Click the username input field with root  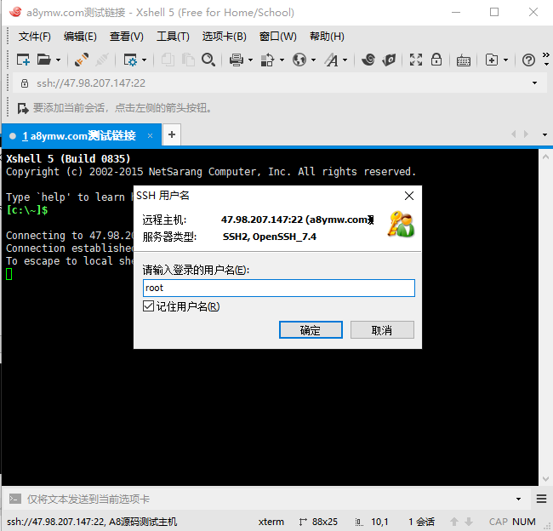point(278,288)
